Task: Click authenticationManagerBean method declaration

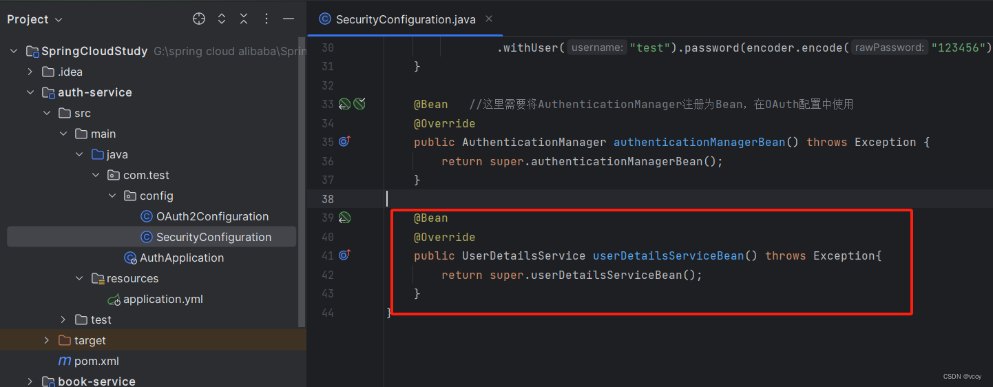Action: (x=700, y=142)
